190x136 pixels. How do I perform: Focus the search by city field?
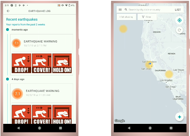(144, 10)
